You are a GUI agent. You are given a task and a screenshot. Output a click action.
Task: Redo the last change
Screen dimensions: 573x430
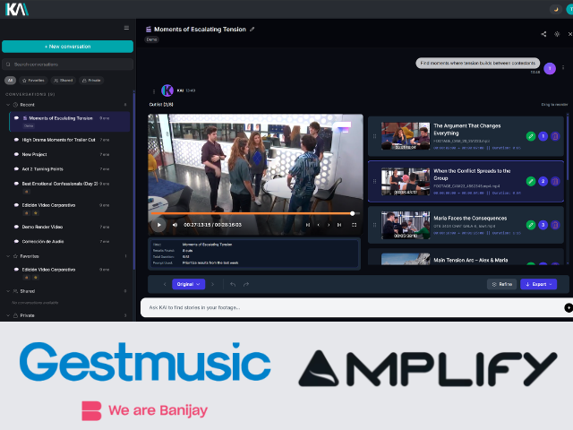tap(246, 284)
